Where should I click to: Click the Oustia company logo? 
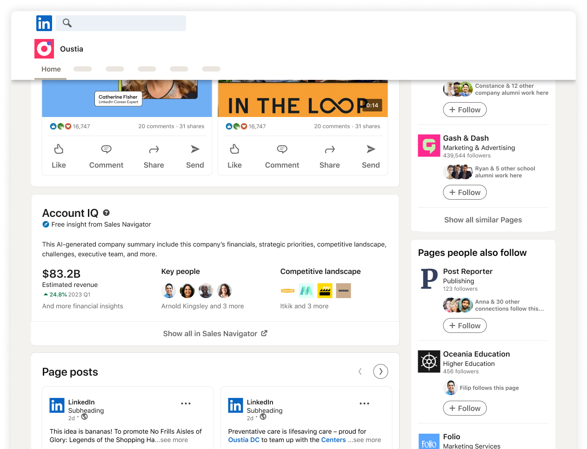click(x=44, y=49)
